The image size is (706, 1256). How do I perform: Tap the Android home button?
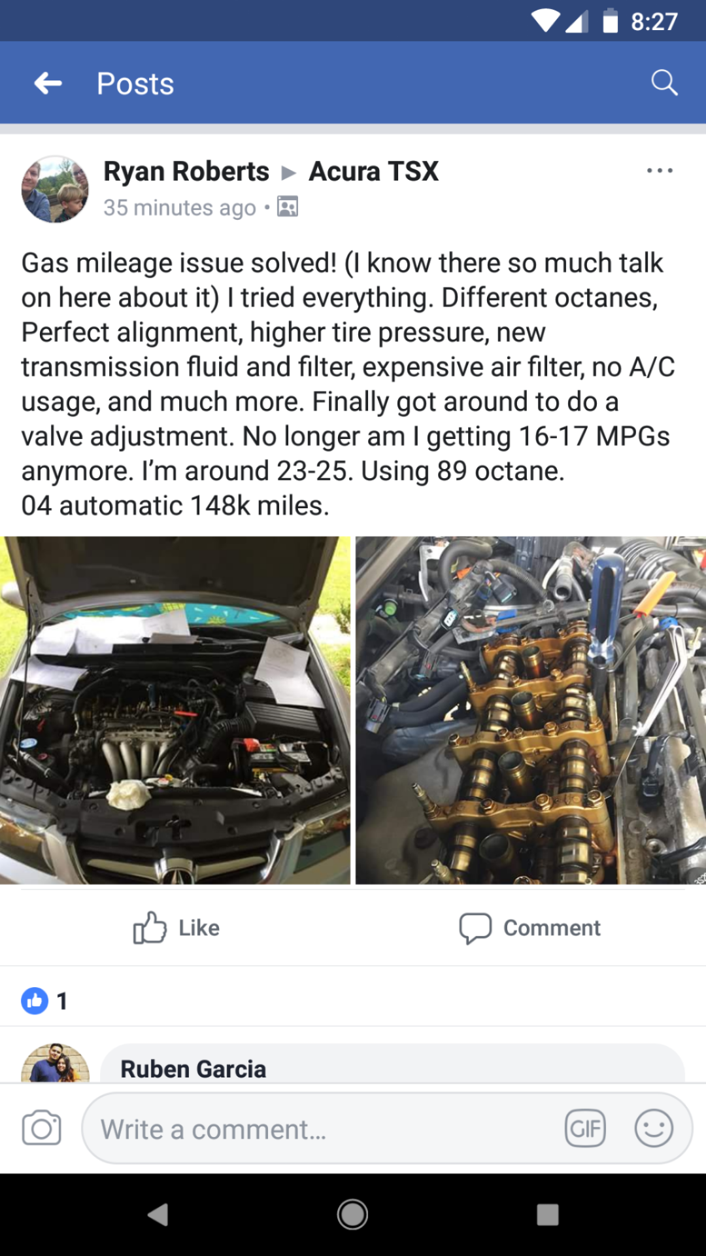[352, 1215]
